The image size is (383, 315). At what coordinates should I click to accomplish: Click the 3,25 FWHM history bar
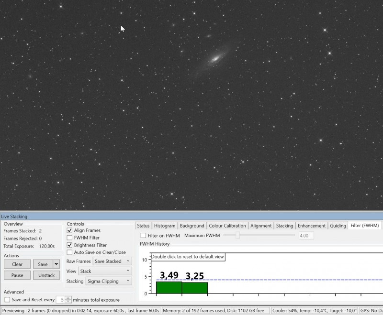195,288
